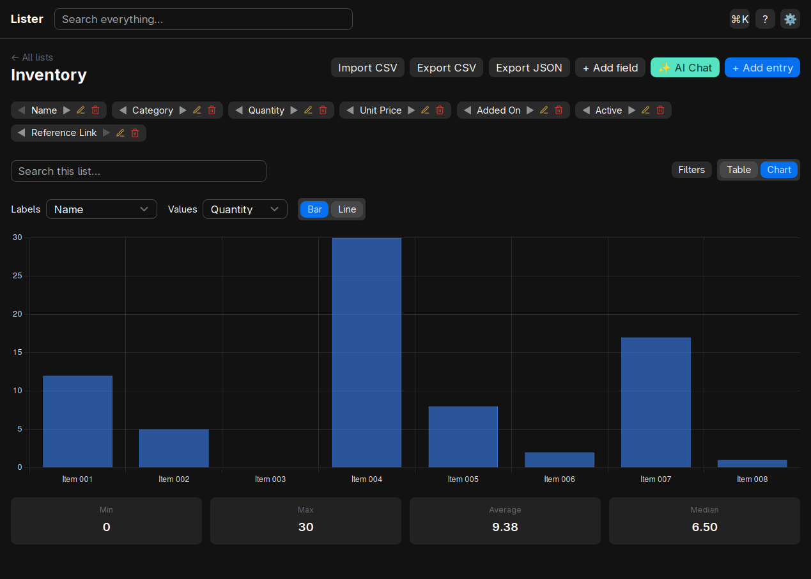Delete the Category field
811x579 pixels.
coord(212,110)
